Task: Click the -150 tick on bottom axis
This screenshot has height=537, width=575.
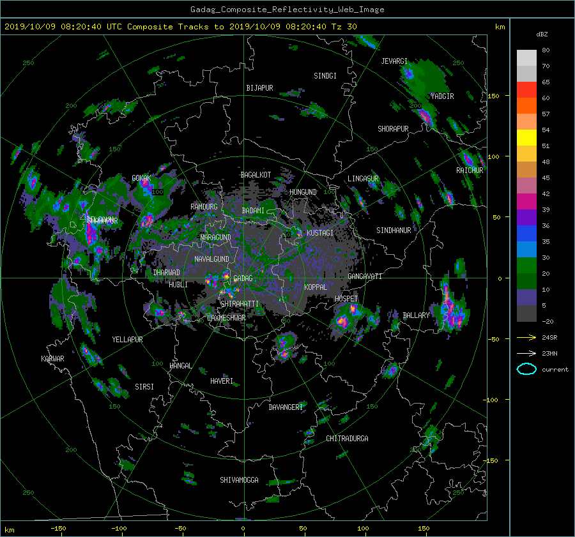Action: (58, 528)
